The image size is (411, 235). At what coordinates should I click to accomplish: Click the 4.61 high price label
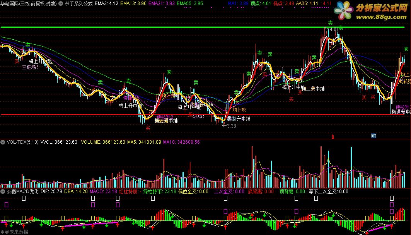click(334, 29)
